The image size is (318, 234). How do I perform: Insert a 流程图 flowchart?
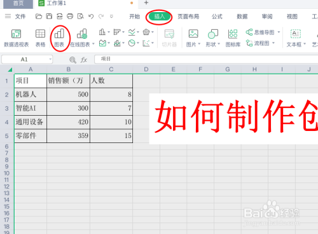260,43
